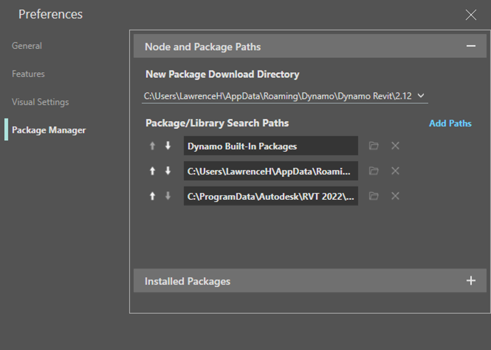Screen dimensions: 491x350
Task: Browse folder for C:\ProgramData\Autodesk path row
Action: pos(374,196)
